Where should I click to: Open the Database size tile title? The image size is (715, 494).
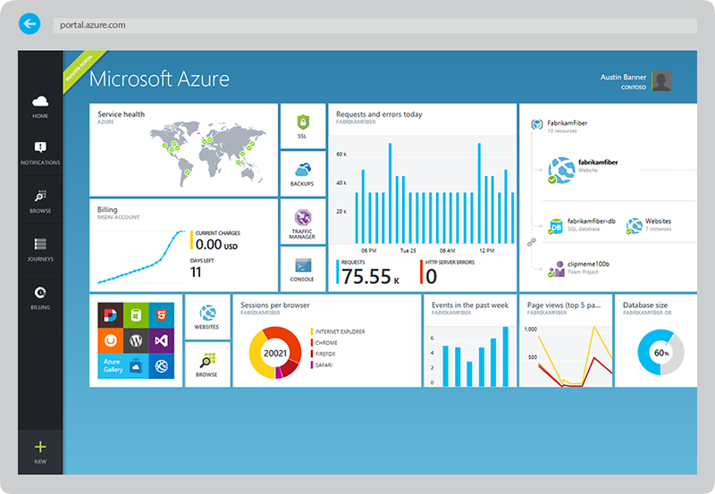645,306
